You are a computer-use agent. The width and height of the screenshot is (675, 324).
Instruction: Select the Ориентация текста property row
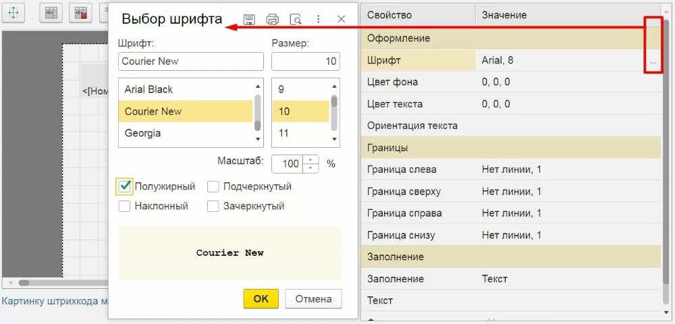[511, 126]
